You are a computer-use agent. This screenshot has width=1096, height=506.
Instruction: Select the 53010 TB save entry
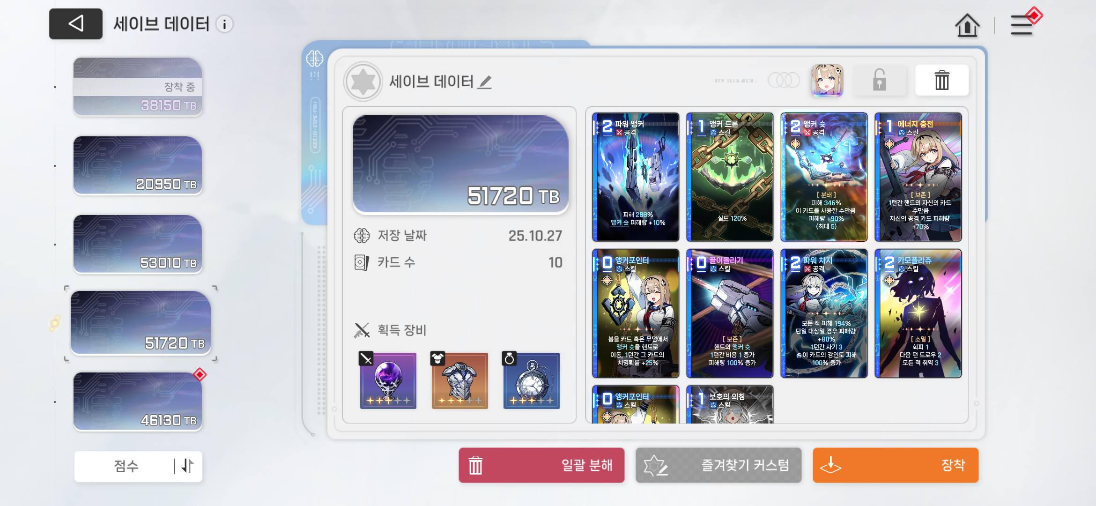point(138,244)
